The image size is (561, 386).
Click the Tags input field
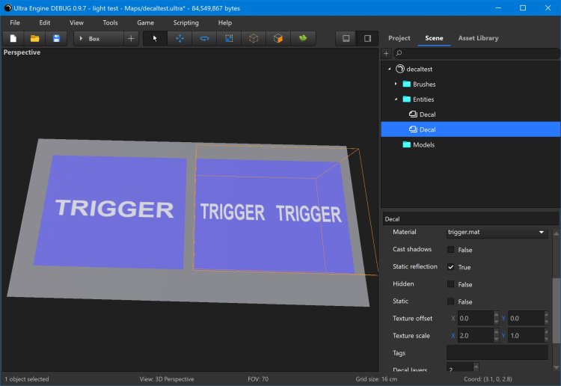[x=497, y=352]
